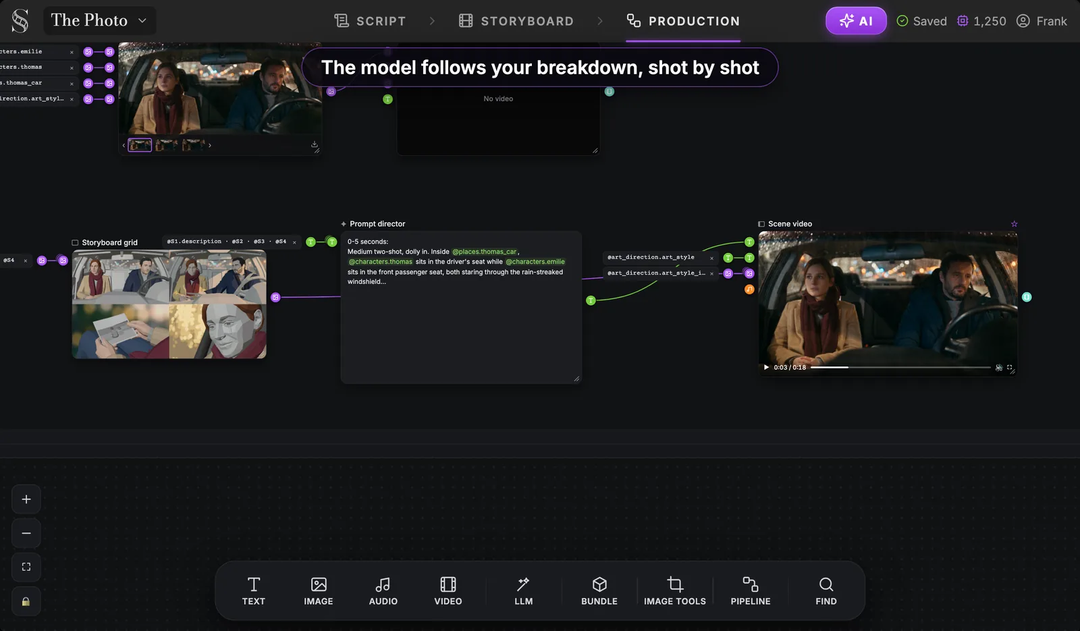Switch to the Script tab
Screen dimensions: 1080x631
[x=370, y=21]
